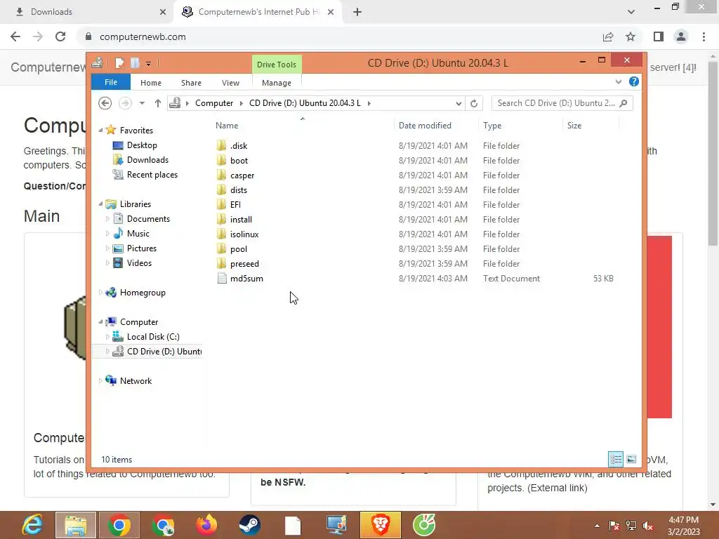
Task: Expand the Homegroup tree node
Action: pos(100,293)
